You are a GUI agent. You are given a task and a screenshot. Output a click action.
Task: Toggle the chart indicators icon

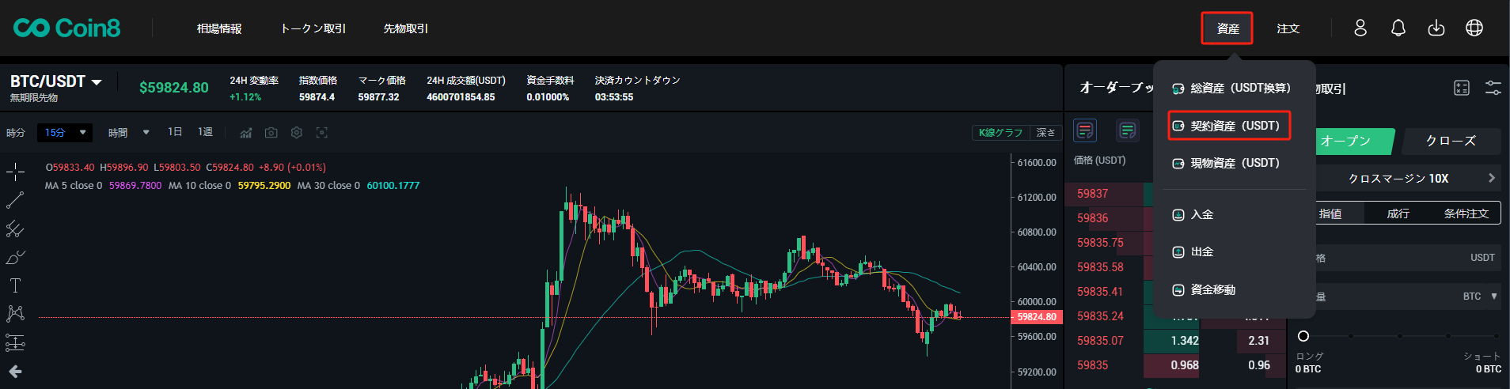pos(246,133)
